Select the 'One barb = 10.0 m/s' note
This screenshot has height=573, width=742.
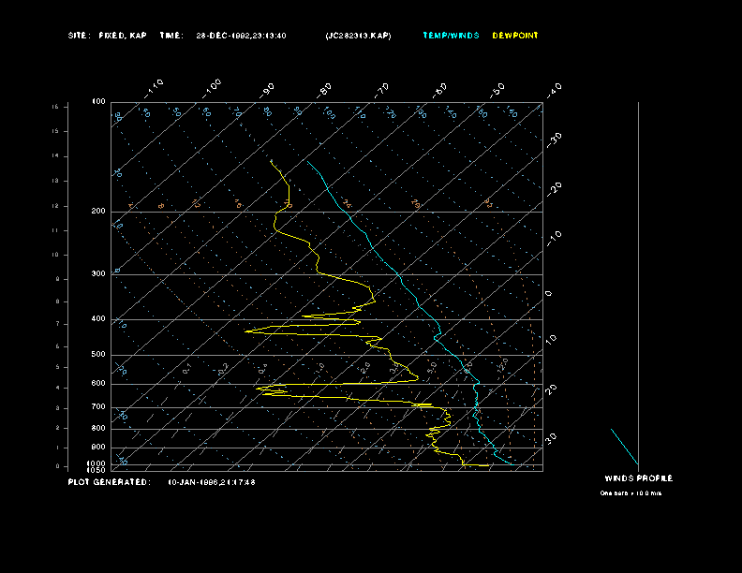pos(631,493)
